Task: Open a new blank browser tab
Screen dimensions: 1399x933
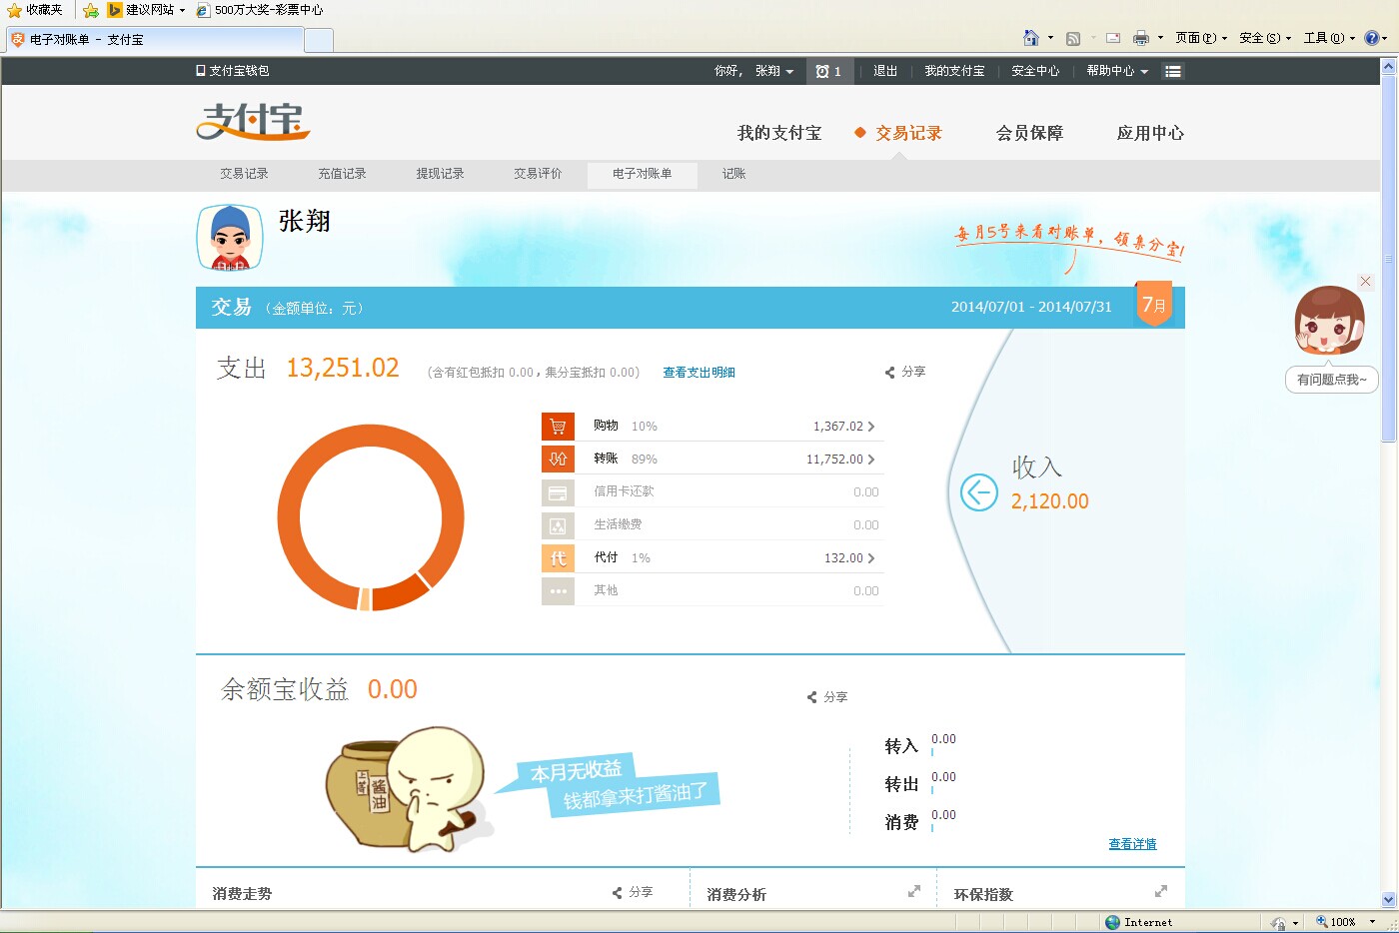Action: (319, 40)
